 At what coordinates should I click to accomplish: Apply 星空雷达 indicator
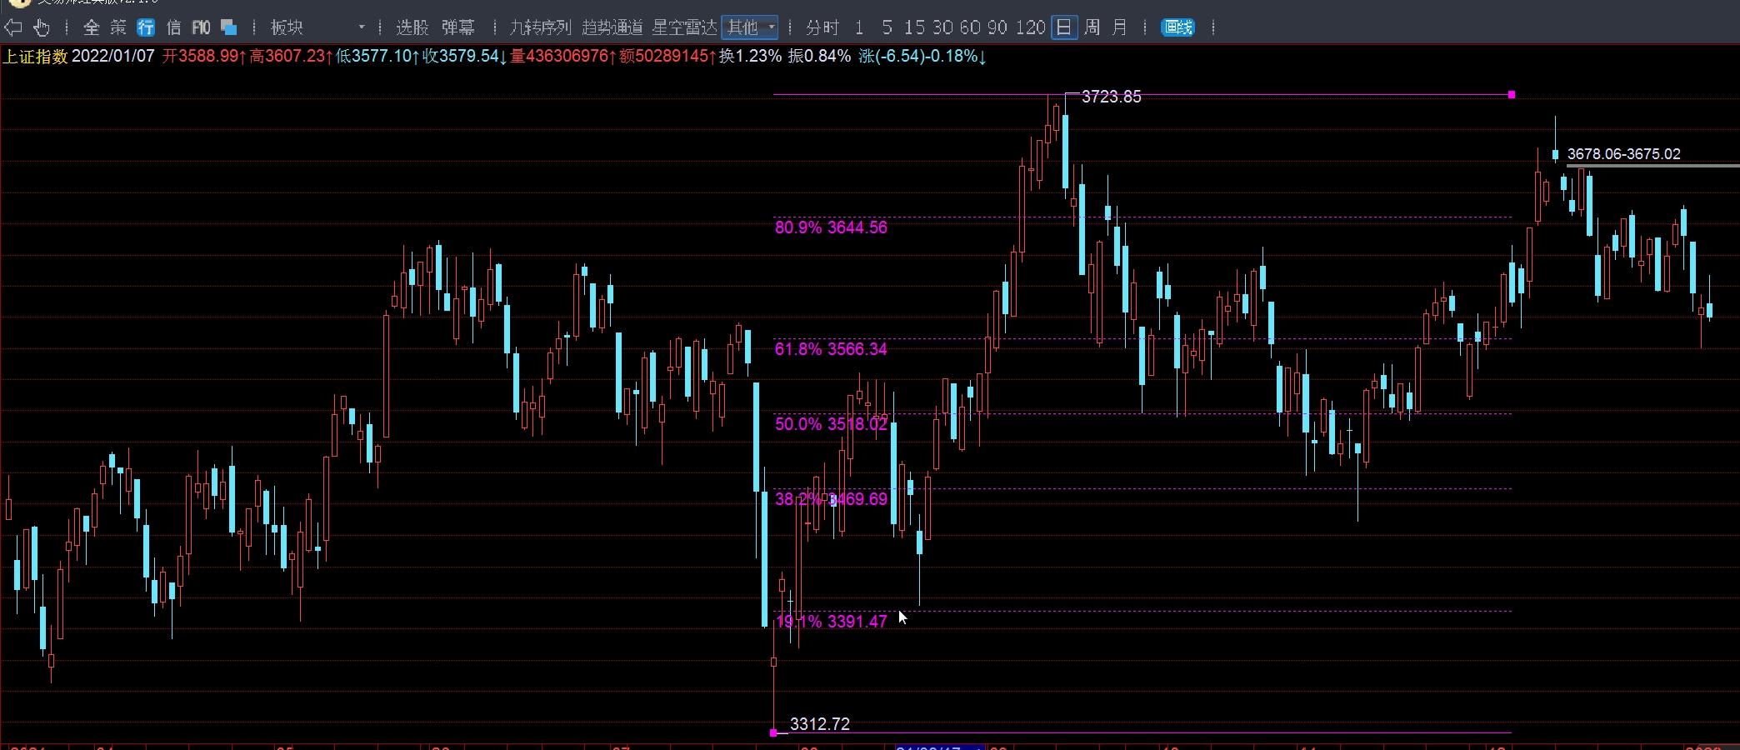pyautogui.click(x=683, y=27)
